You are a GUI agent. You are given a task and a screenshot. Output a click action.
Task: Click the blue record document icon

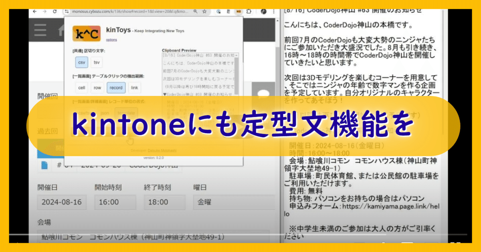[x=44, y=165]
